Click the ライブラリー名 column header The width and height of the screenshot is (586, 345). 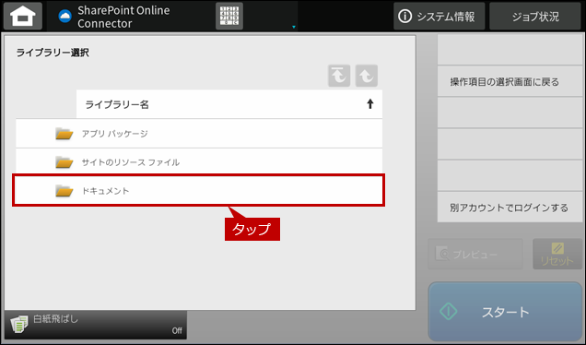pos(229,104)
